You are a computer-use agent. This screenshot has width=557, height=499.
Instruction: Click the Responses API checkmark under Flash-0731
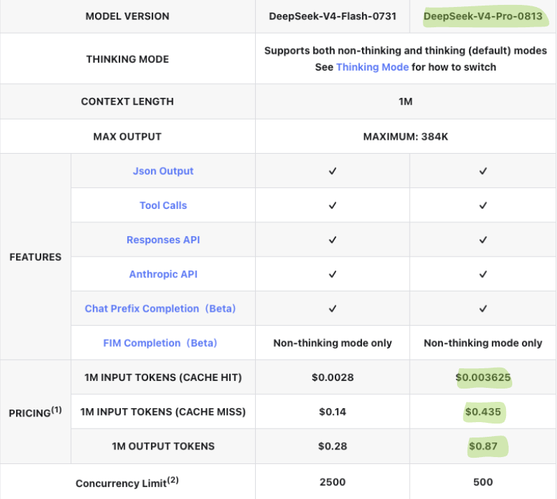coord(333,240)
